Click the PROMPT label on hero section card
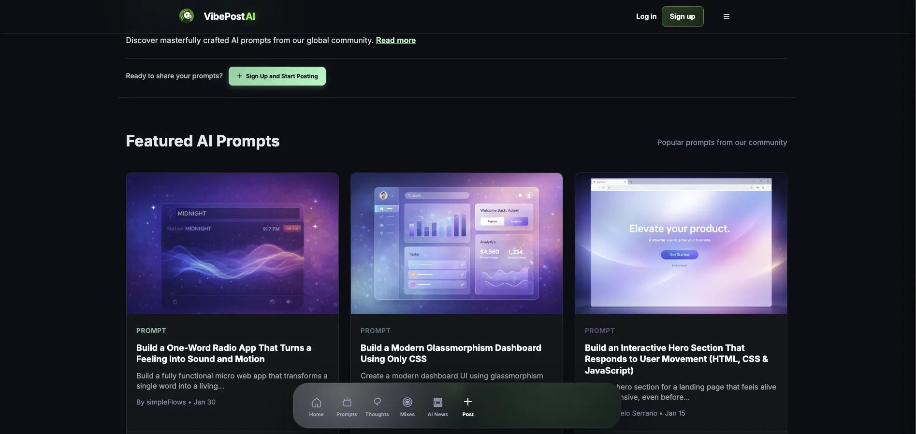The height and width of the screenshot is (434, 916). (600, 331)
